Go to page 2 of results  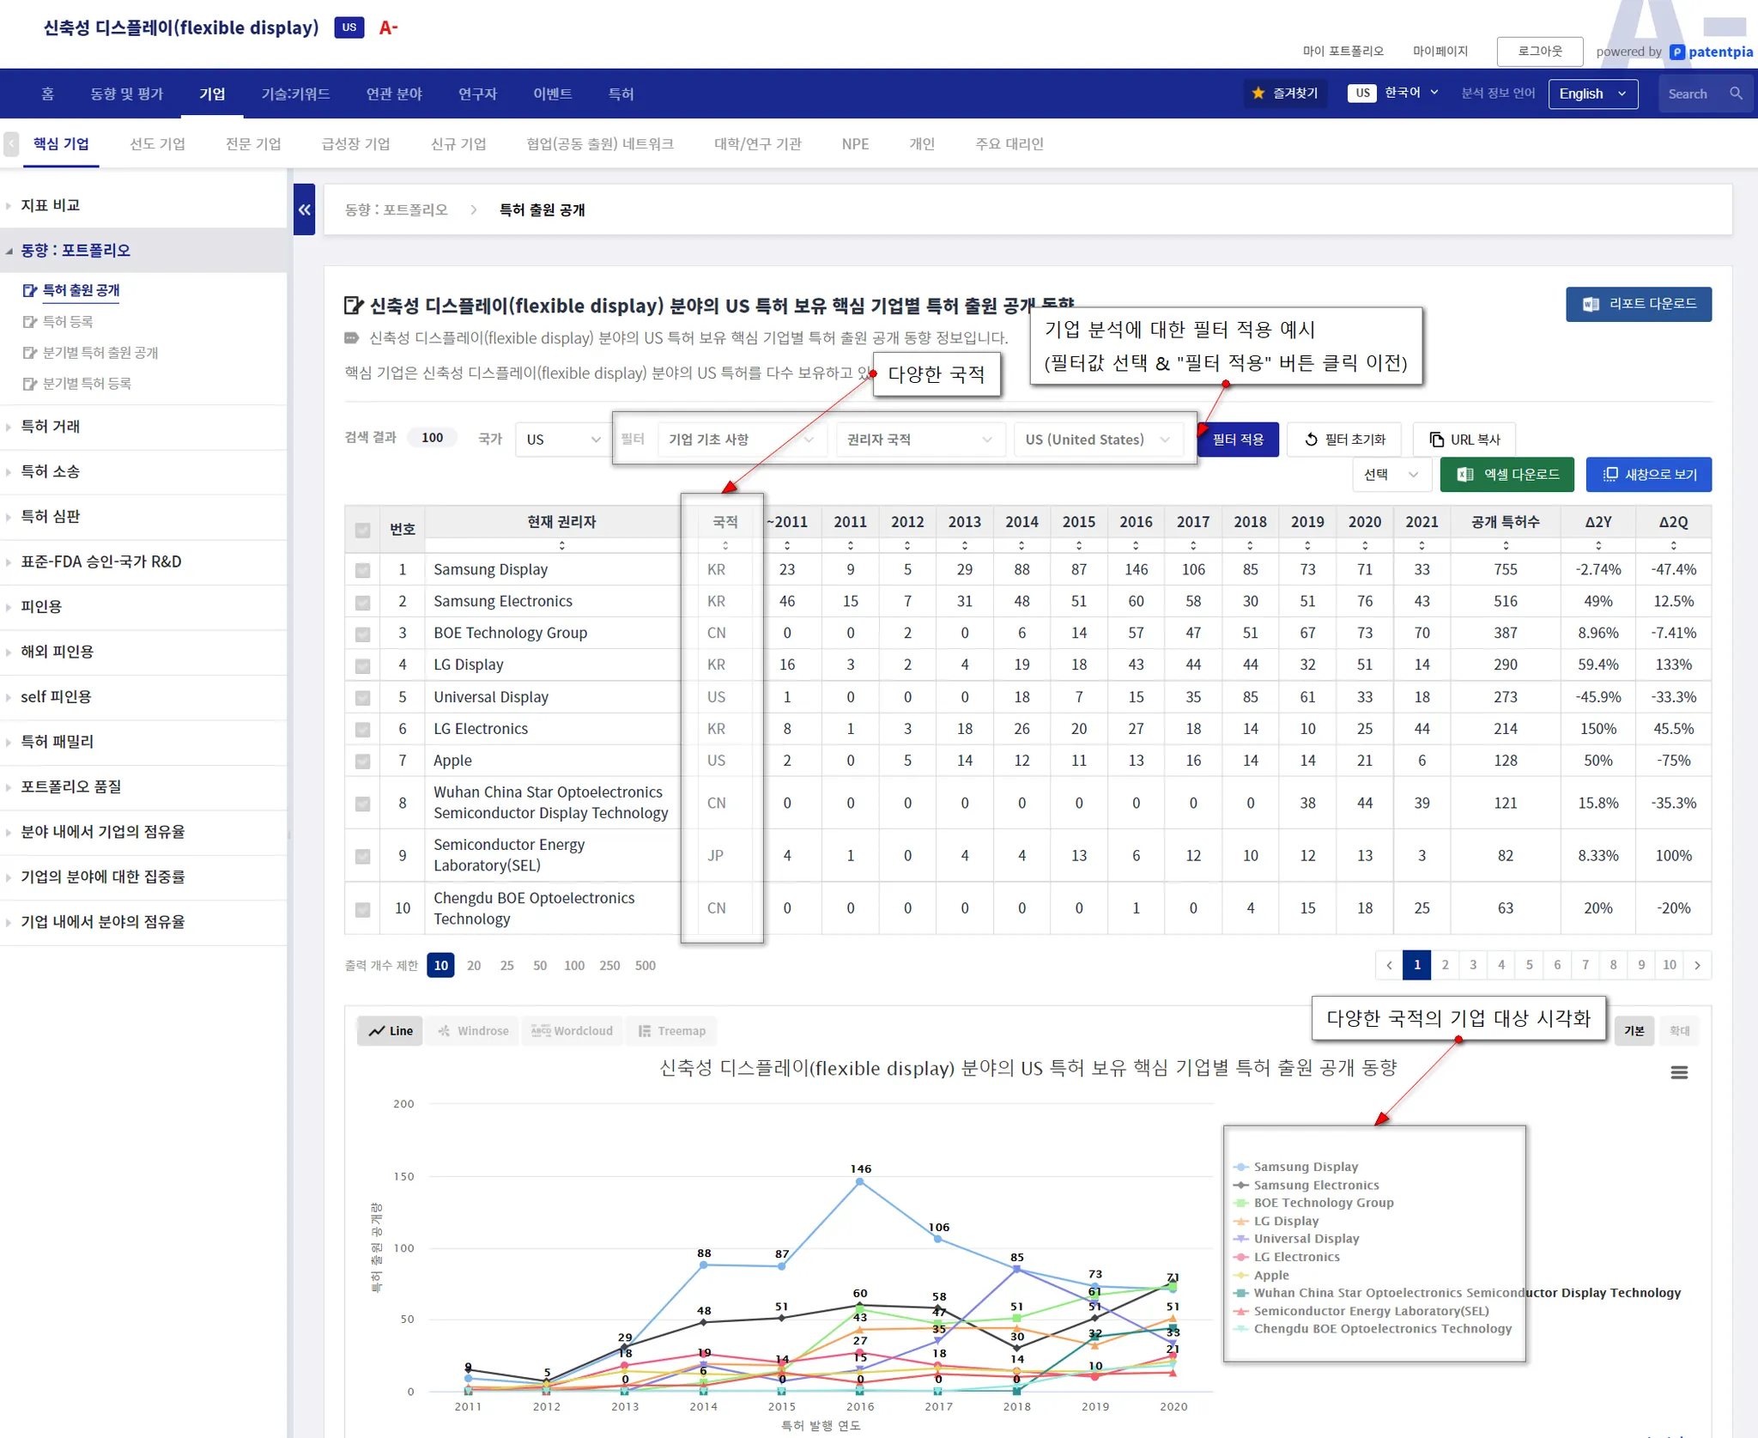[1446, 965]
